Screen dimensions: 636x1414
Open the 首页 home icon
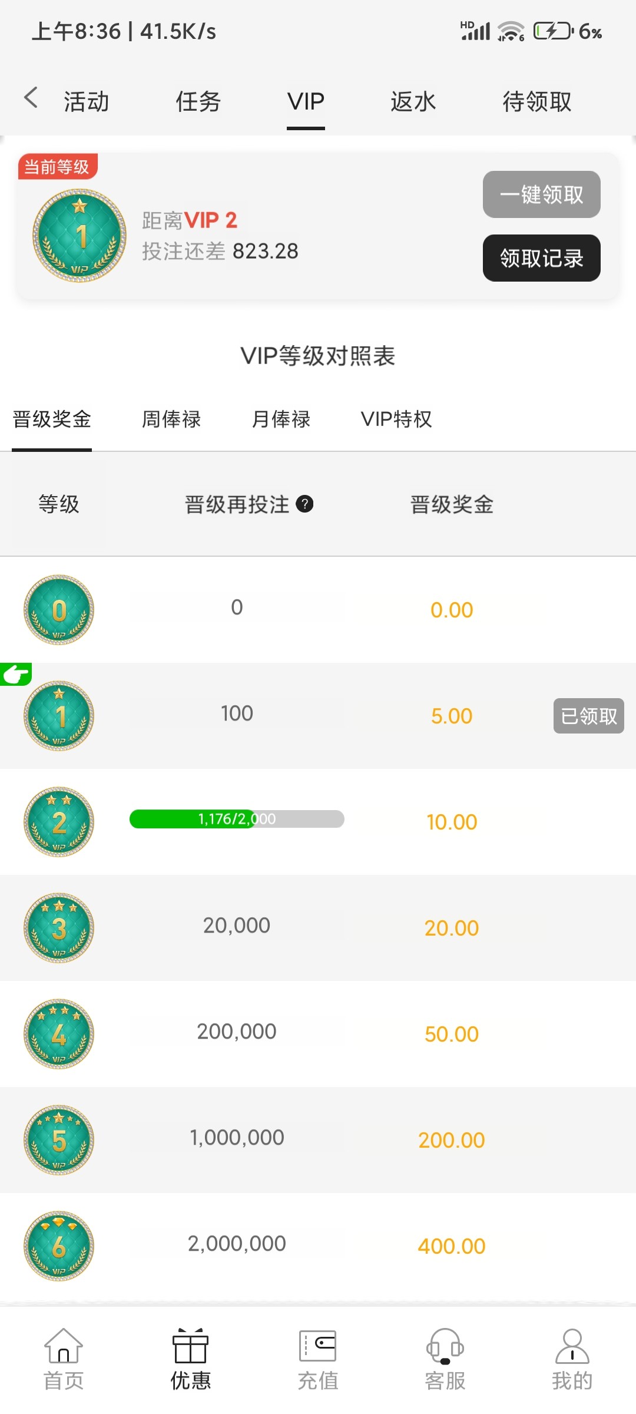coord(64,1346)
